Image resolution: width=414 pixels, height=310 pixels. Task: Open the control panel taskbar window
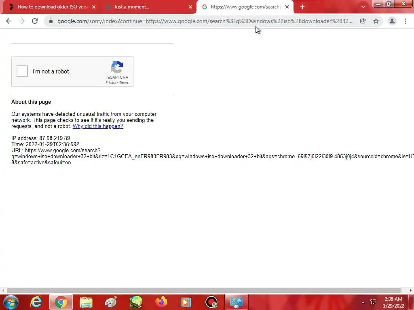(x=236, y=302)
